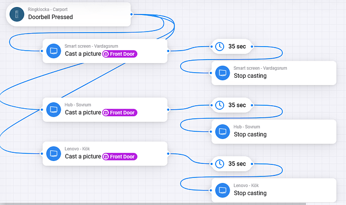Click the Smart screen Vardagsrum cast icon

[54, 51]
